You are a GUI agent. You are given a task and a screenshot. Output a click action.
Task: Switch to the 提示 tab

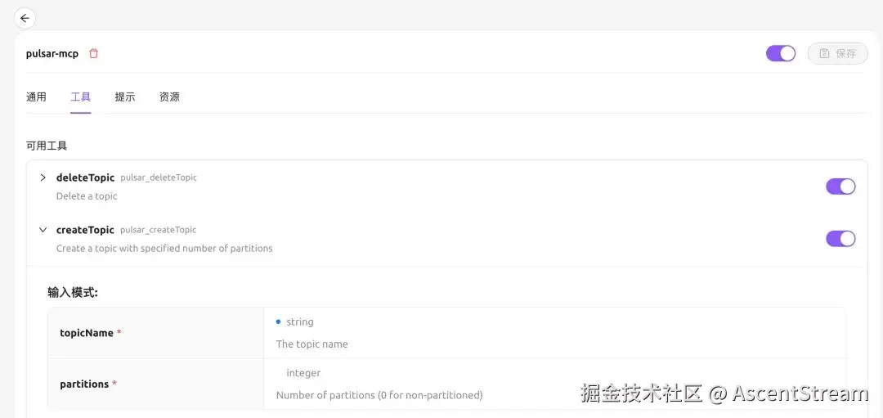pos(125,97)
